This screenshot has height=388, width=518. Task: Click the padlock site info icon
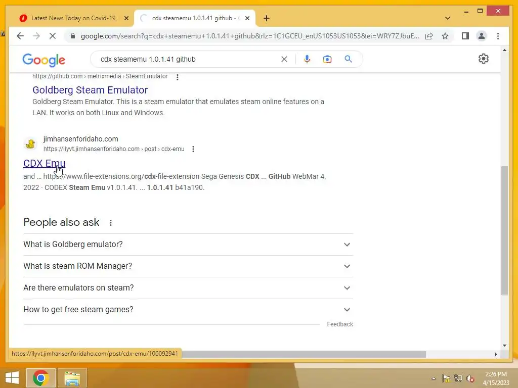[x=73, y=36]
